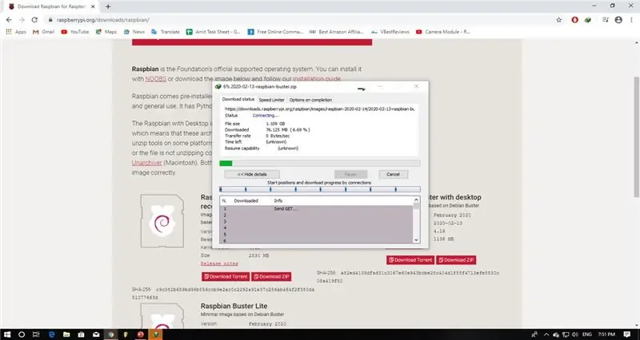The image size is (640, 340).
Task: Open the Free Online Comma bookmark
Action: [275, 32]
